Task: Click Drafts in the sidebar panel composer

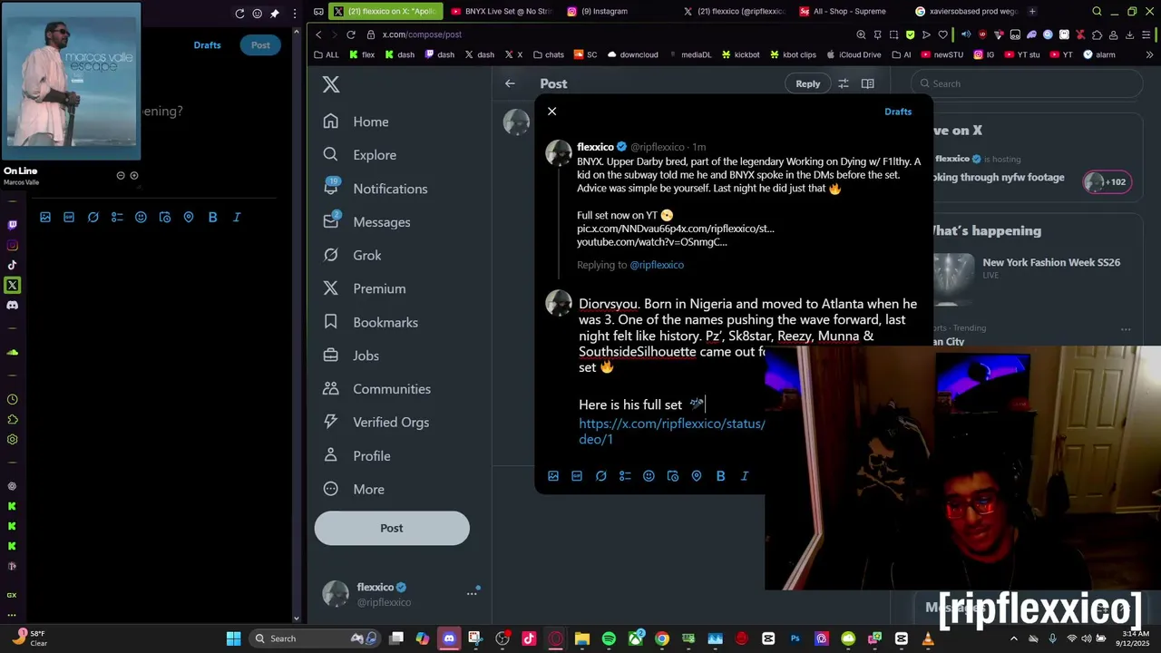Action: pyautogui.click(x=207, y=45)
